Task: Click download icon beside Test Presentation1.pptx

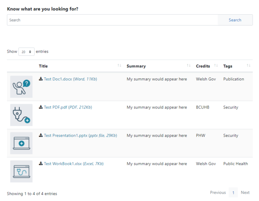Action: coord(41,135)
